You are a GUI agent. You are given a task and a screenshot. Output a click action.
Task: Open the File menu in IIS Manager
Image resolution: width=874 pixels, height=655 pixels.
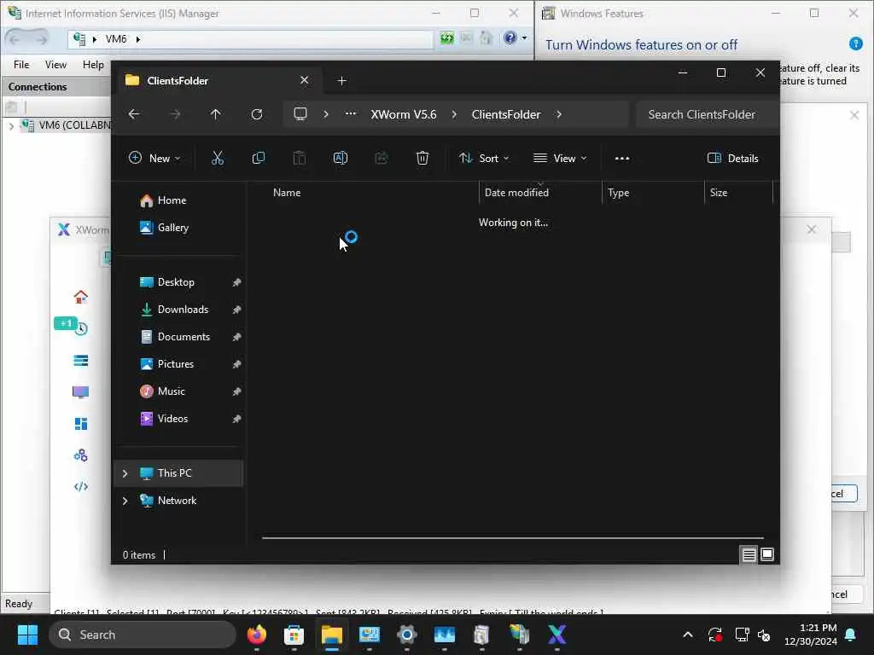click(x=21, y=65)
